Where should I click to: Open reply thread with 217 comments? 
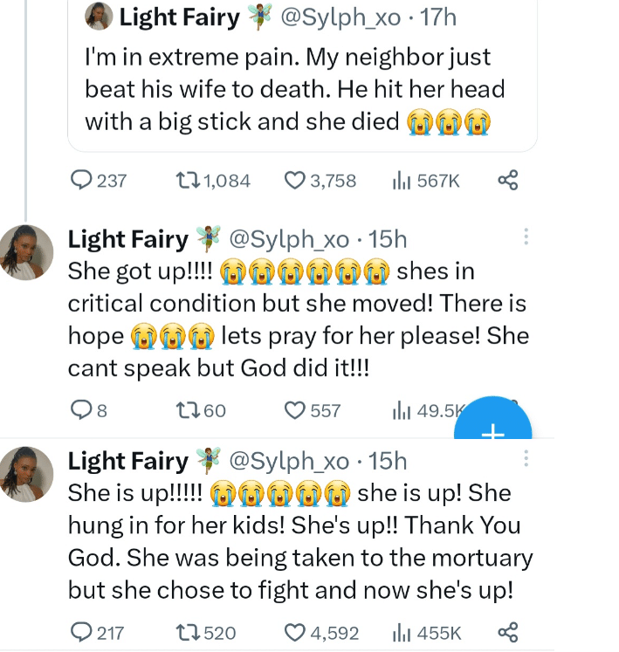pos(81,632)
